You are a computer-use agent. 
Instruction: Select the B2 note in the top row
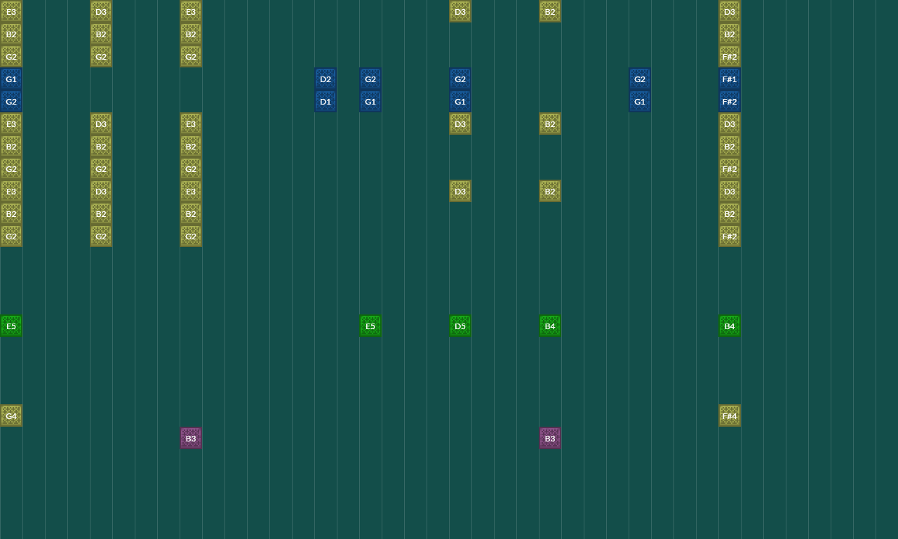coord(550,11)
